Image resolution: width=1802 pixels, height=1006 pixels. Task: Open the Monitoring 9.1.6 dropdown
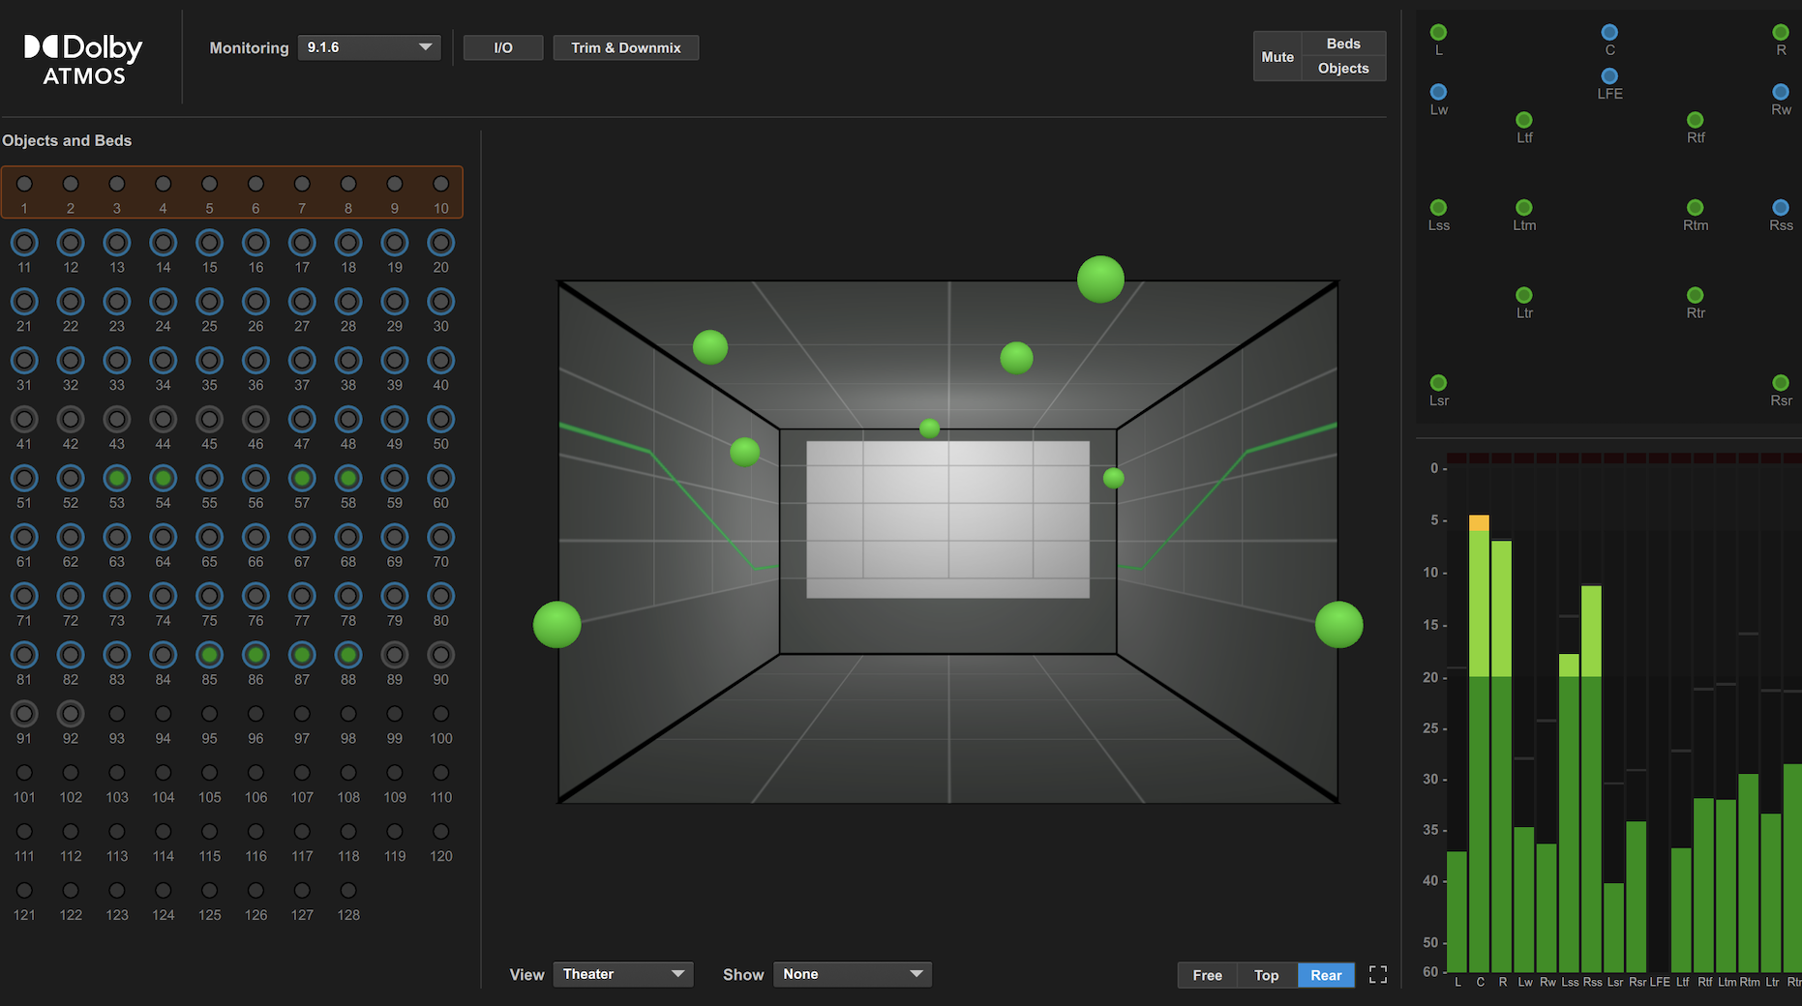click(x=369, y=46)
